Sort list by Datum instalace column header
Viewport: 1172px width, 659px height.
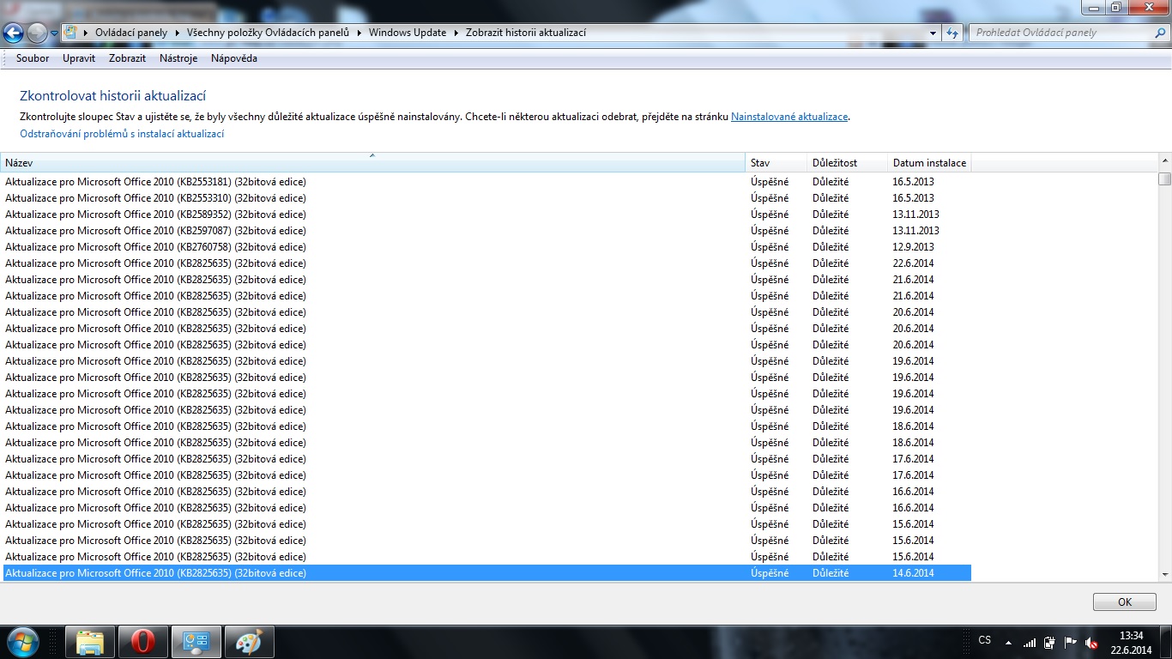[x=929, y=163]
